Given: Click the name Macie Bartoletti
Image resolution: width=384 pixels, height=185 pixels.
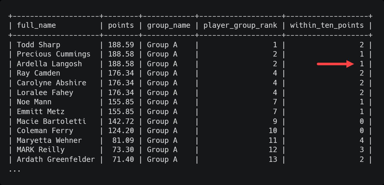Looking at the screenshot, I should (x=51, y=121).
